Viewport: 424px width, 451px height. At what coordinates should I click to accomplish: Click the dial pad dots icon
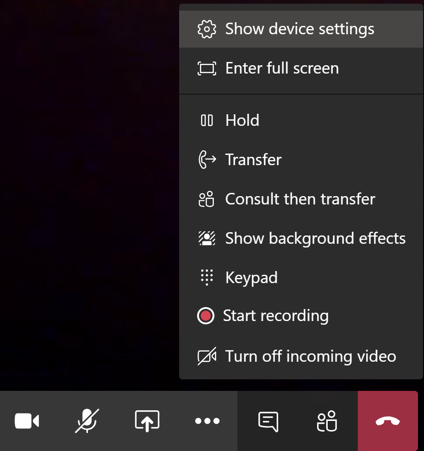coord(206,278)
